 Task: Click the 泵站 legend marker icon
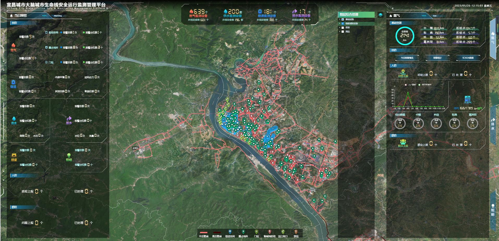pos(296,232)
